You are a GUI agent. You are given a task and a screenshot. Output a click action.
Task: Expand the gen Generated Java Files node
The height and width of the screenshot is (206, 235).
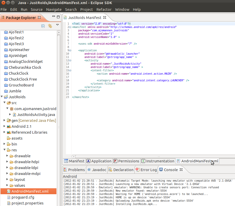pyautogui.click(x=4, y=120)
